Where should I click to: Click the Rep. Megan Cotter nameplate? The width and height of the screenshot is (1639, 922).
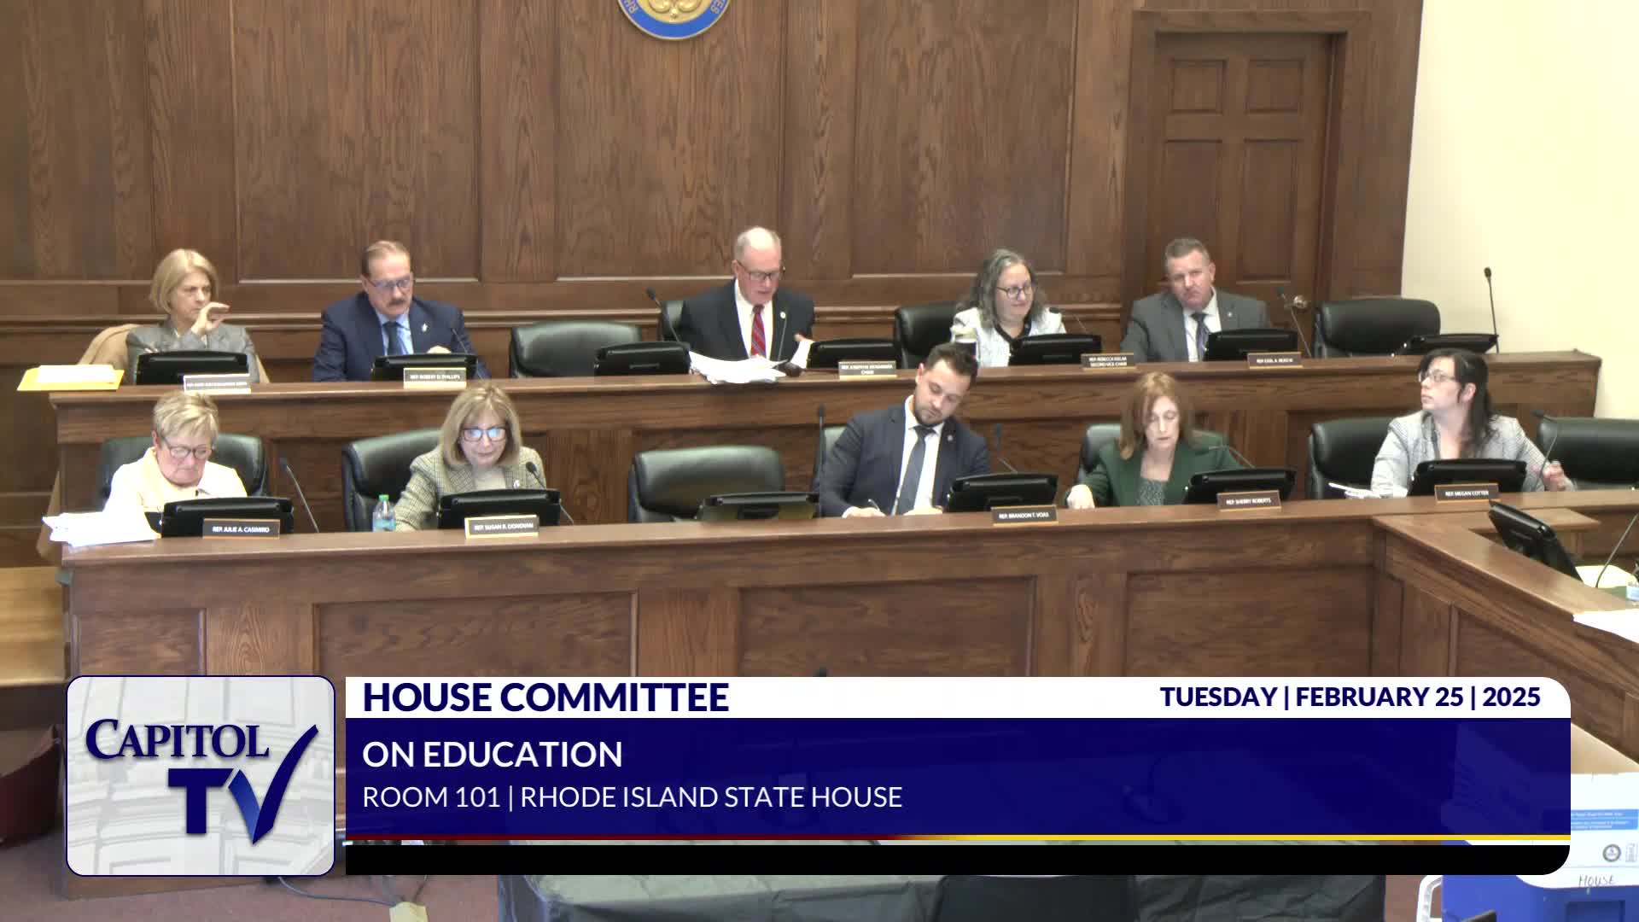[x=1467, y=493]
